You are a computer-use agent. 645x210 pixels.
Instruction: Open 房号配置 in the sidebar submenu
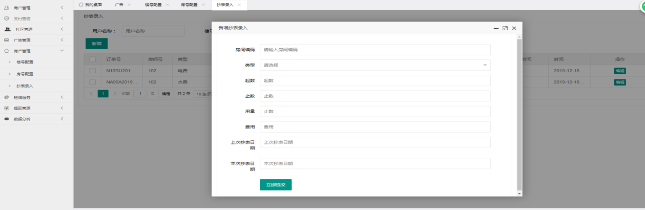click(x=25, y=74)
